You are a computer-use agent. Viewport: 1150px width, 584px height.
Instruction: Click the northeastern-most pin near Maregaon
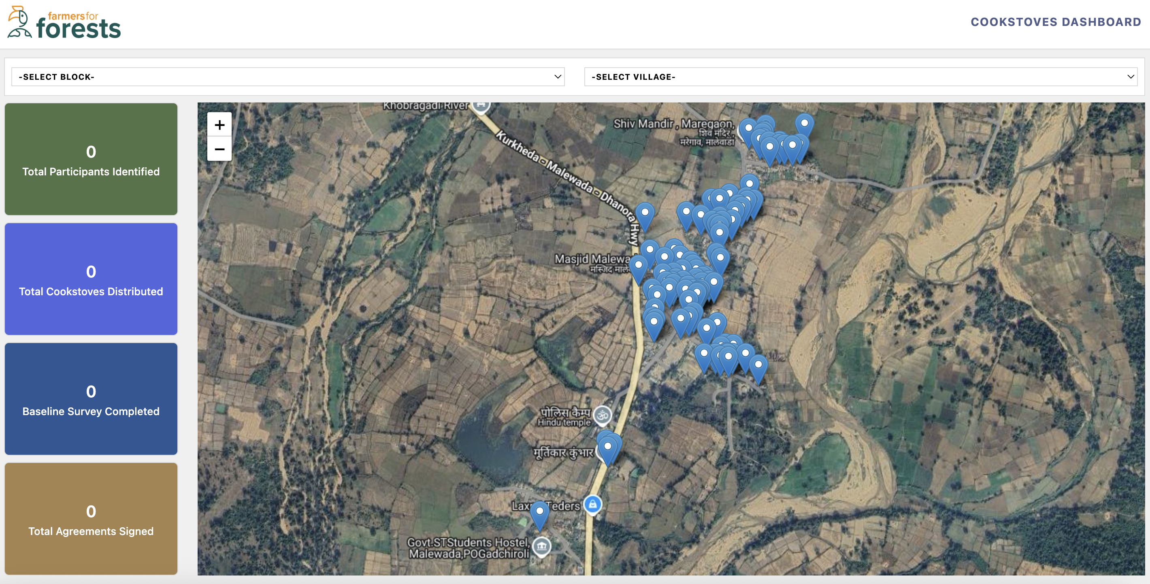click(804, 125)
